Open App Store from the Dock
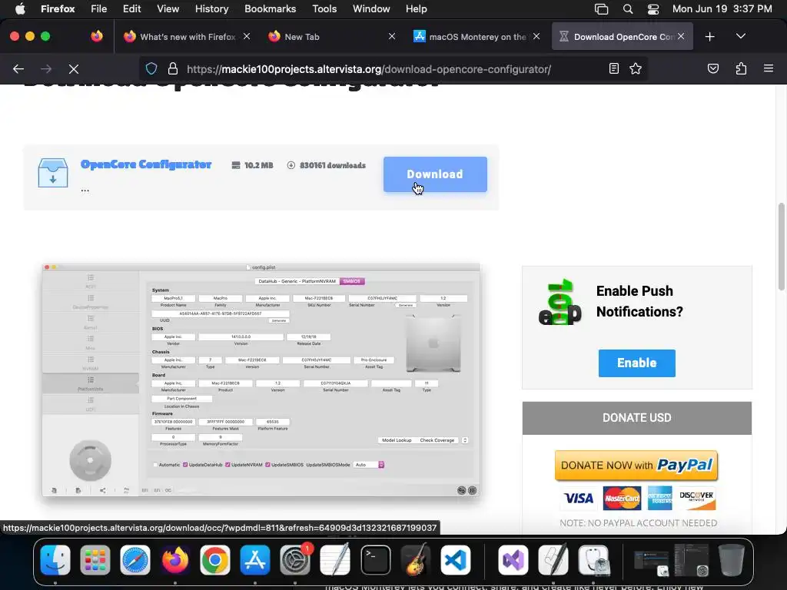Screen dimensions: 787x590 coord(255,559)
